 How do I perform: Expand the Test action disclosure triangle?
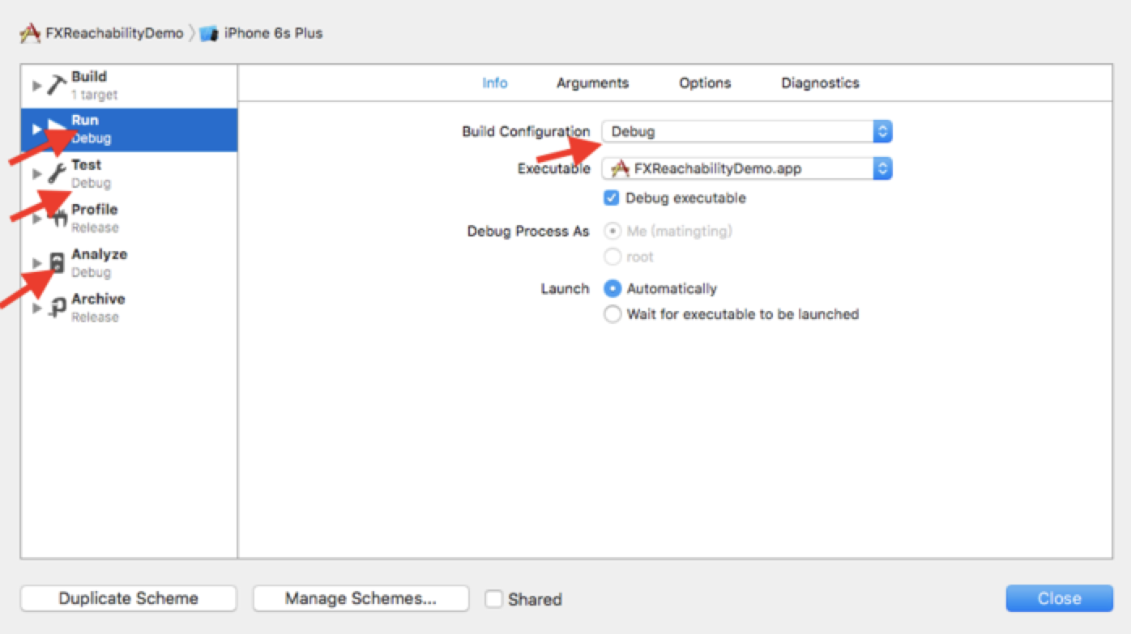point(36,174)
